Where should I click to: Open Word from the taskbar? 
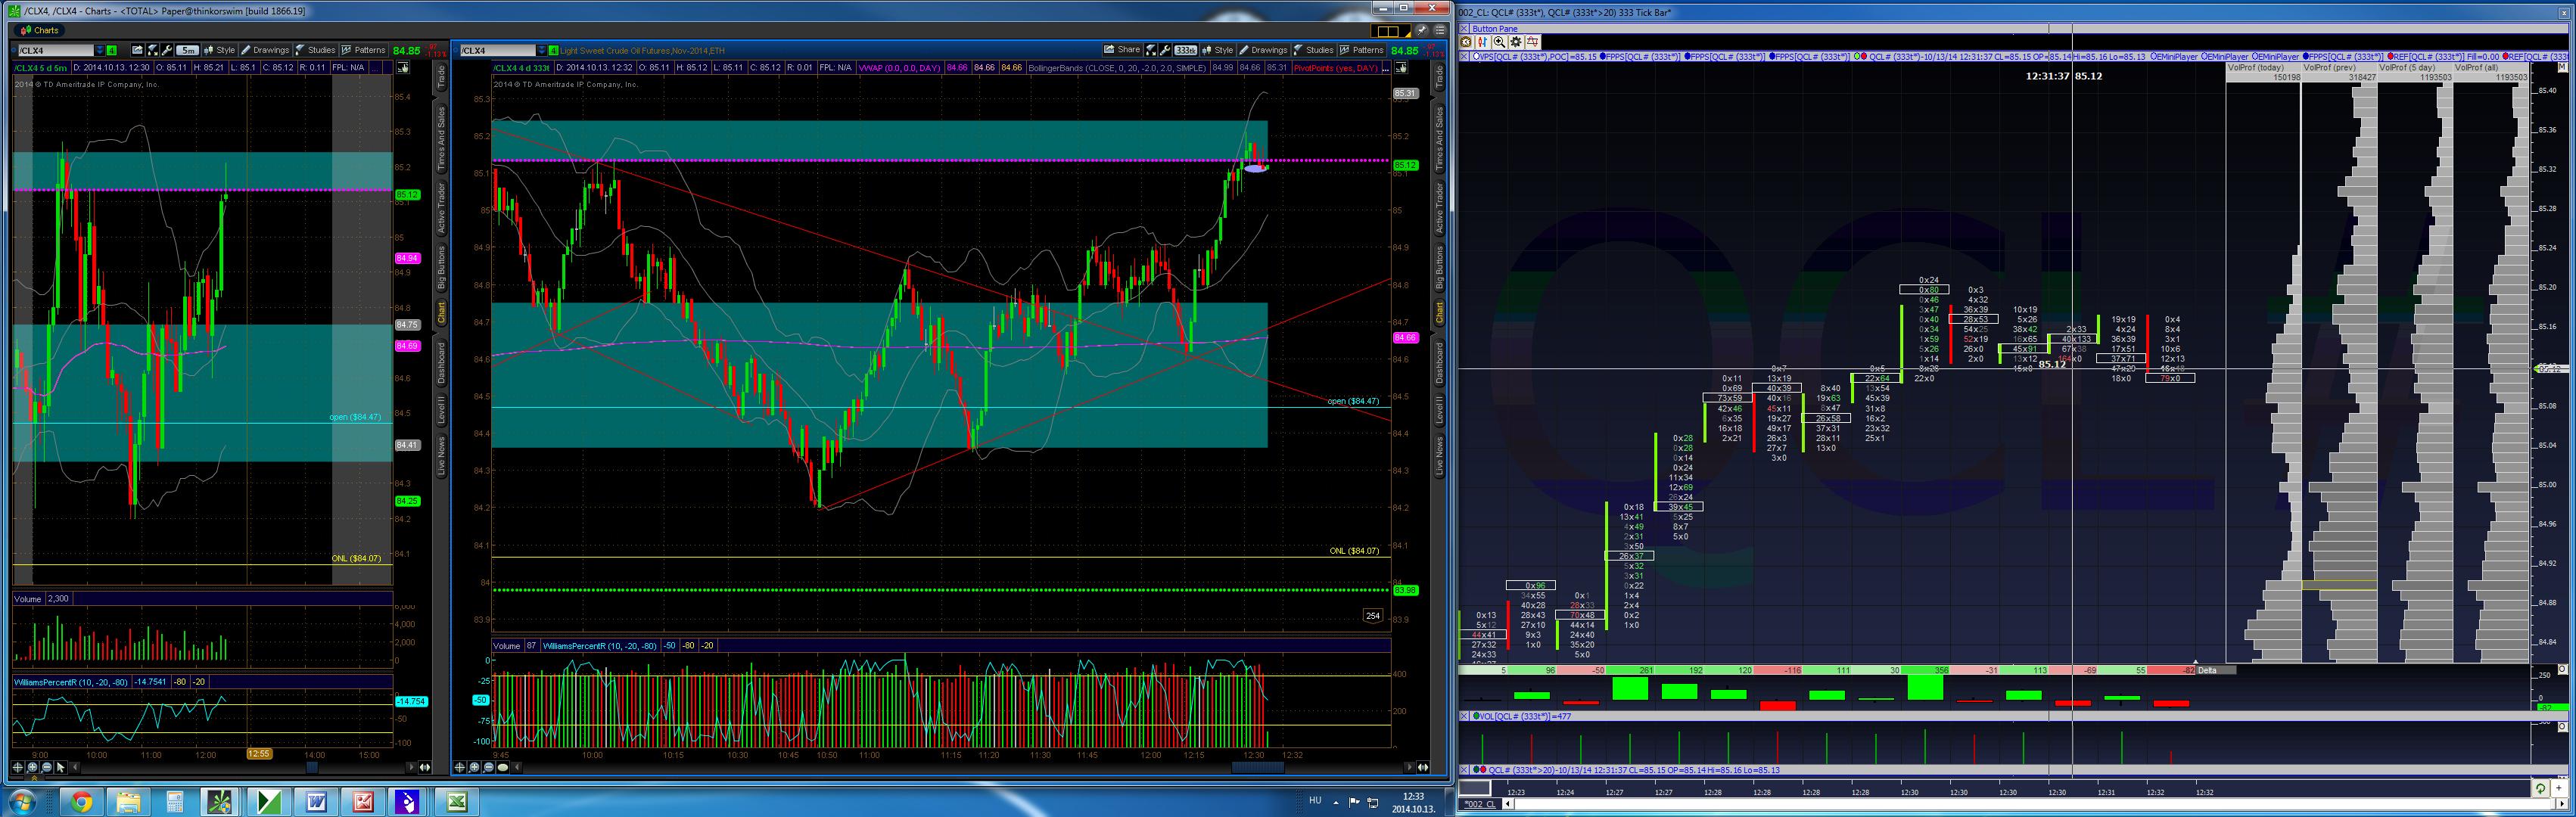coord(316,801)
